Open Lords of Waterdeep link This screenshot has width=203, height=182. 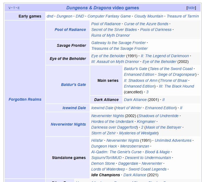click(x=108, y=169)
